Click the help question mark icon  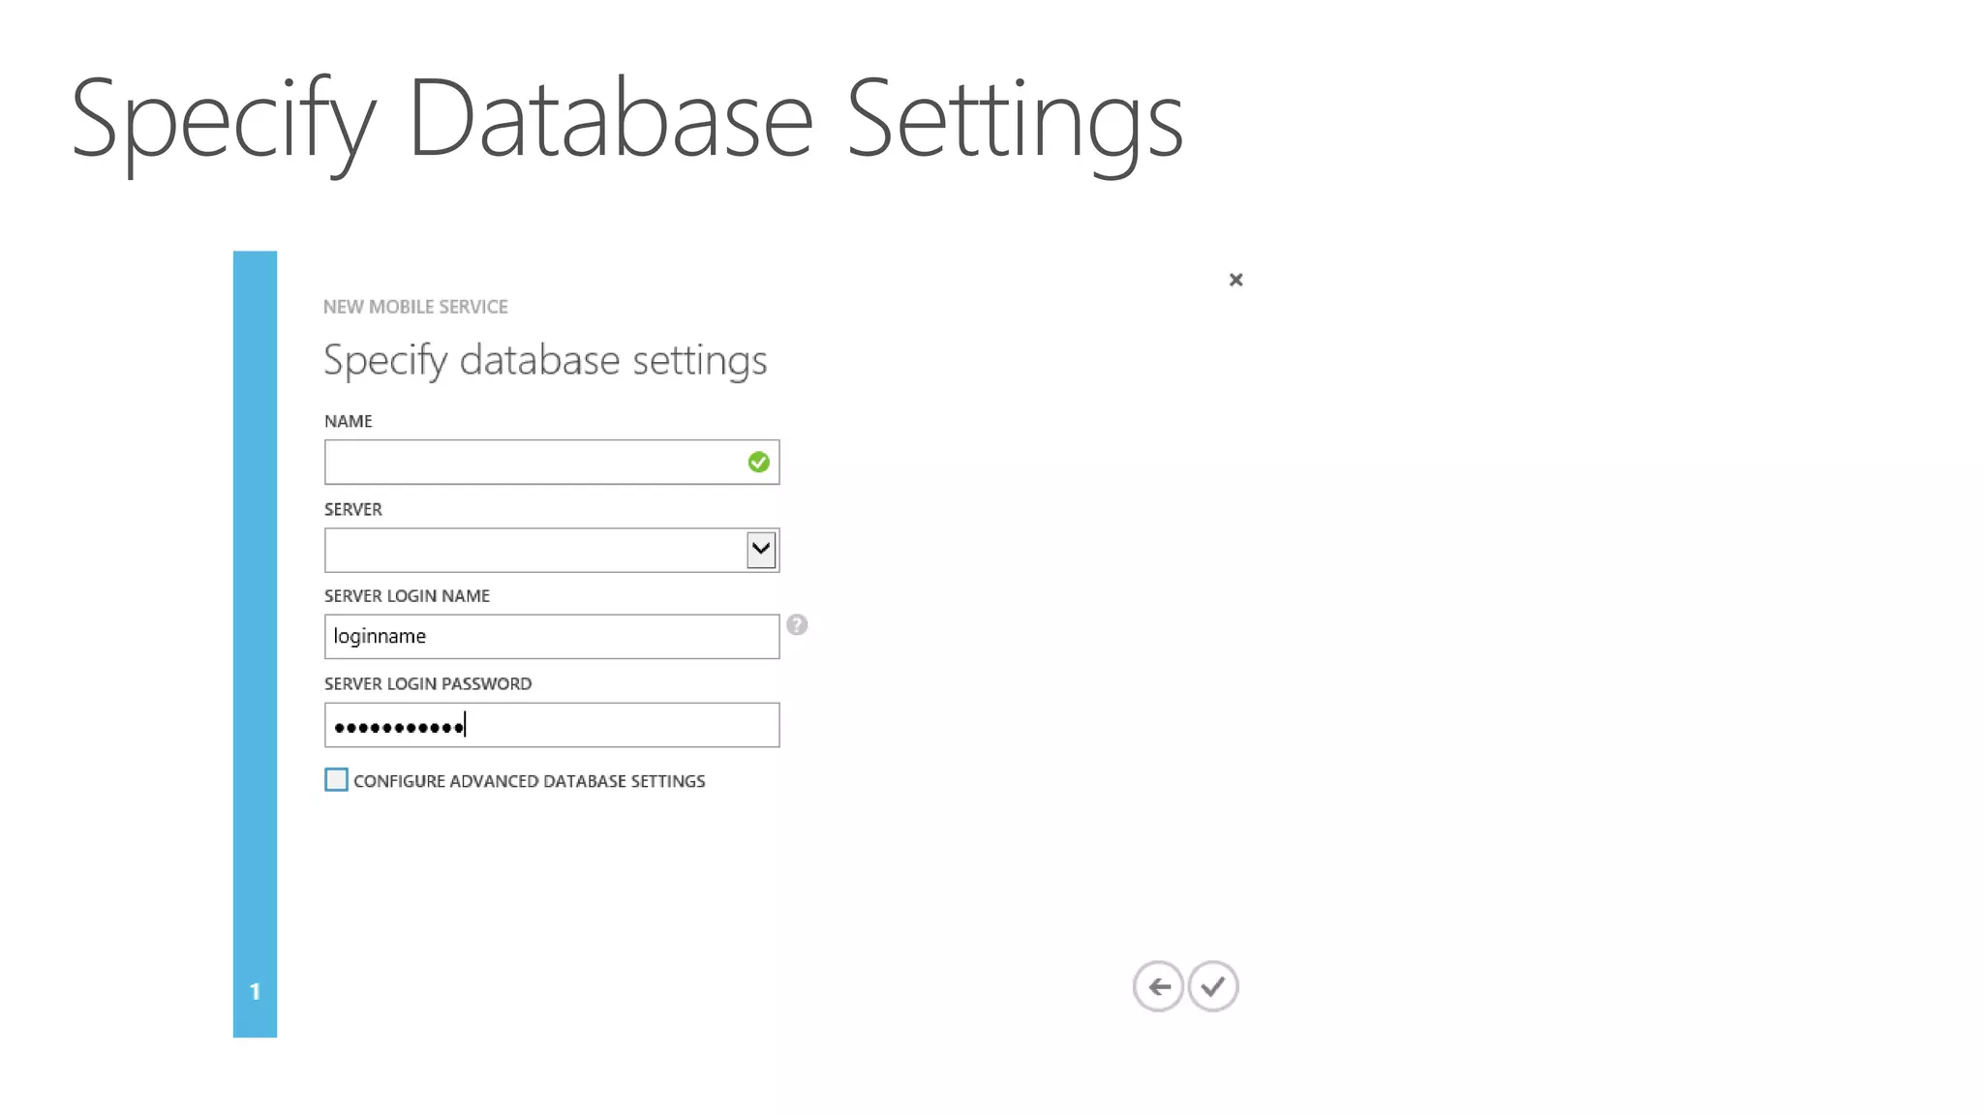797,625
